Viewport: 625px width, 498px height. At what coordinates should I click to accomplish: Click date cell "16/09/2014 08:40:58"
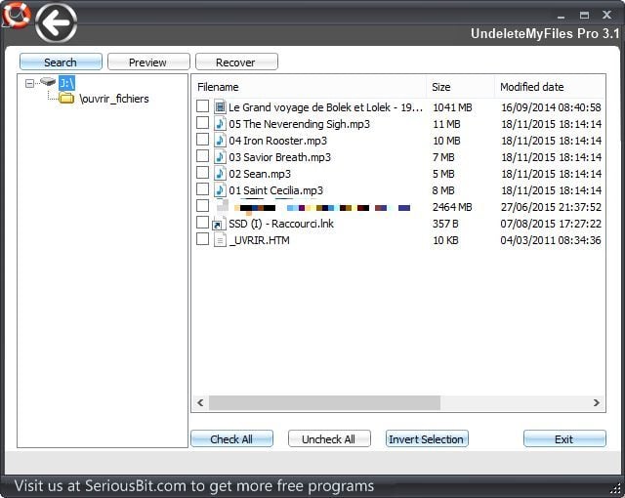click(551, 107)
